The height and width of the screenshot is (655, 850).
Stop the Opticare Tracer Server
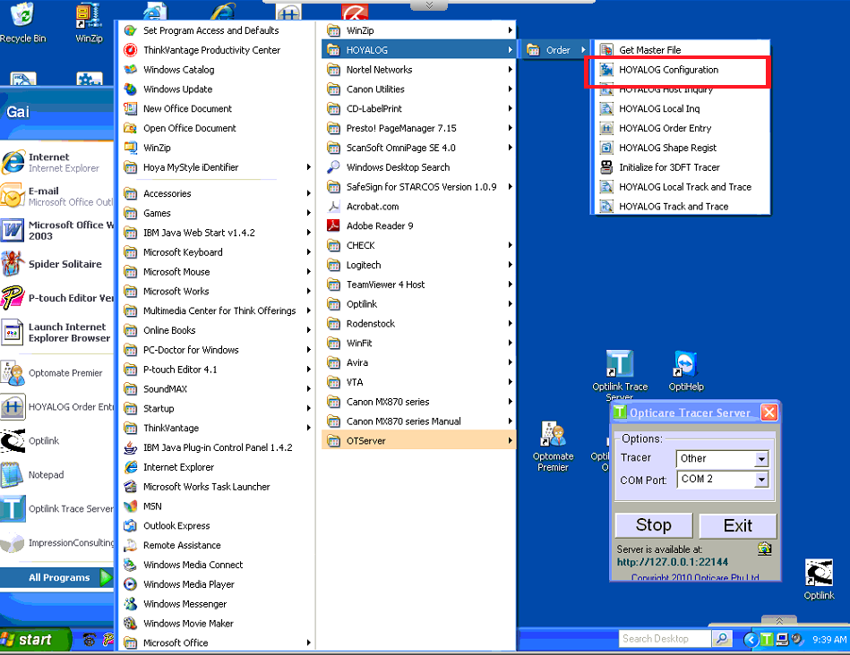(654, 525)
